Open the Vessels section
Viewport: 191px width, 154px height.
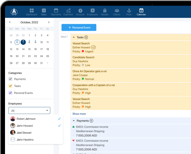pos(105,12)
